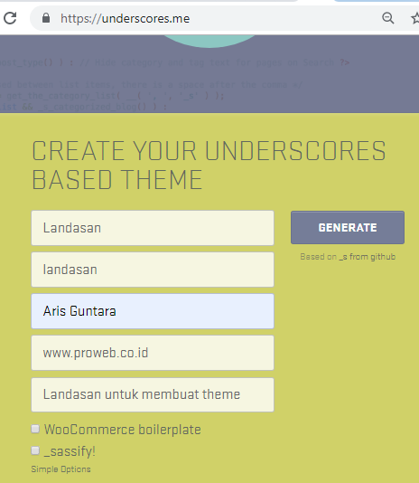The width and height of the screenshot is (419, 483).
Task: Select the teal circle logo at top
Action: coord(209,42)
